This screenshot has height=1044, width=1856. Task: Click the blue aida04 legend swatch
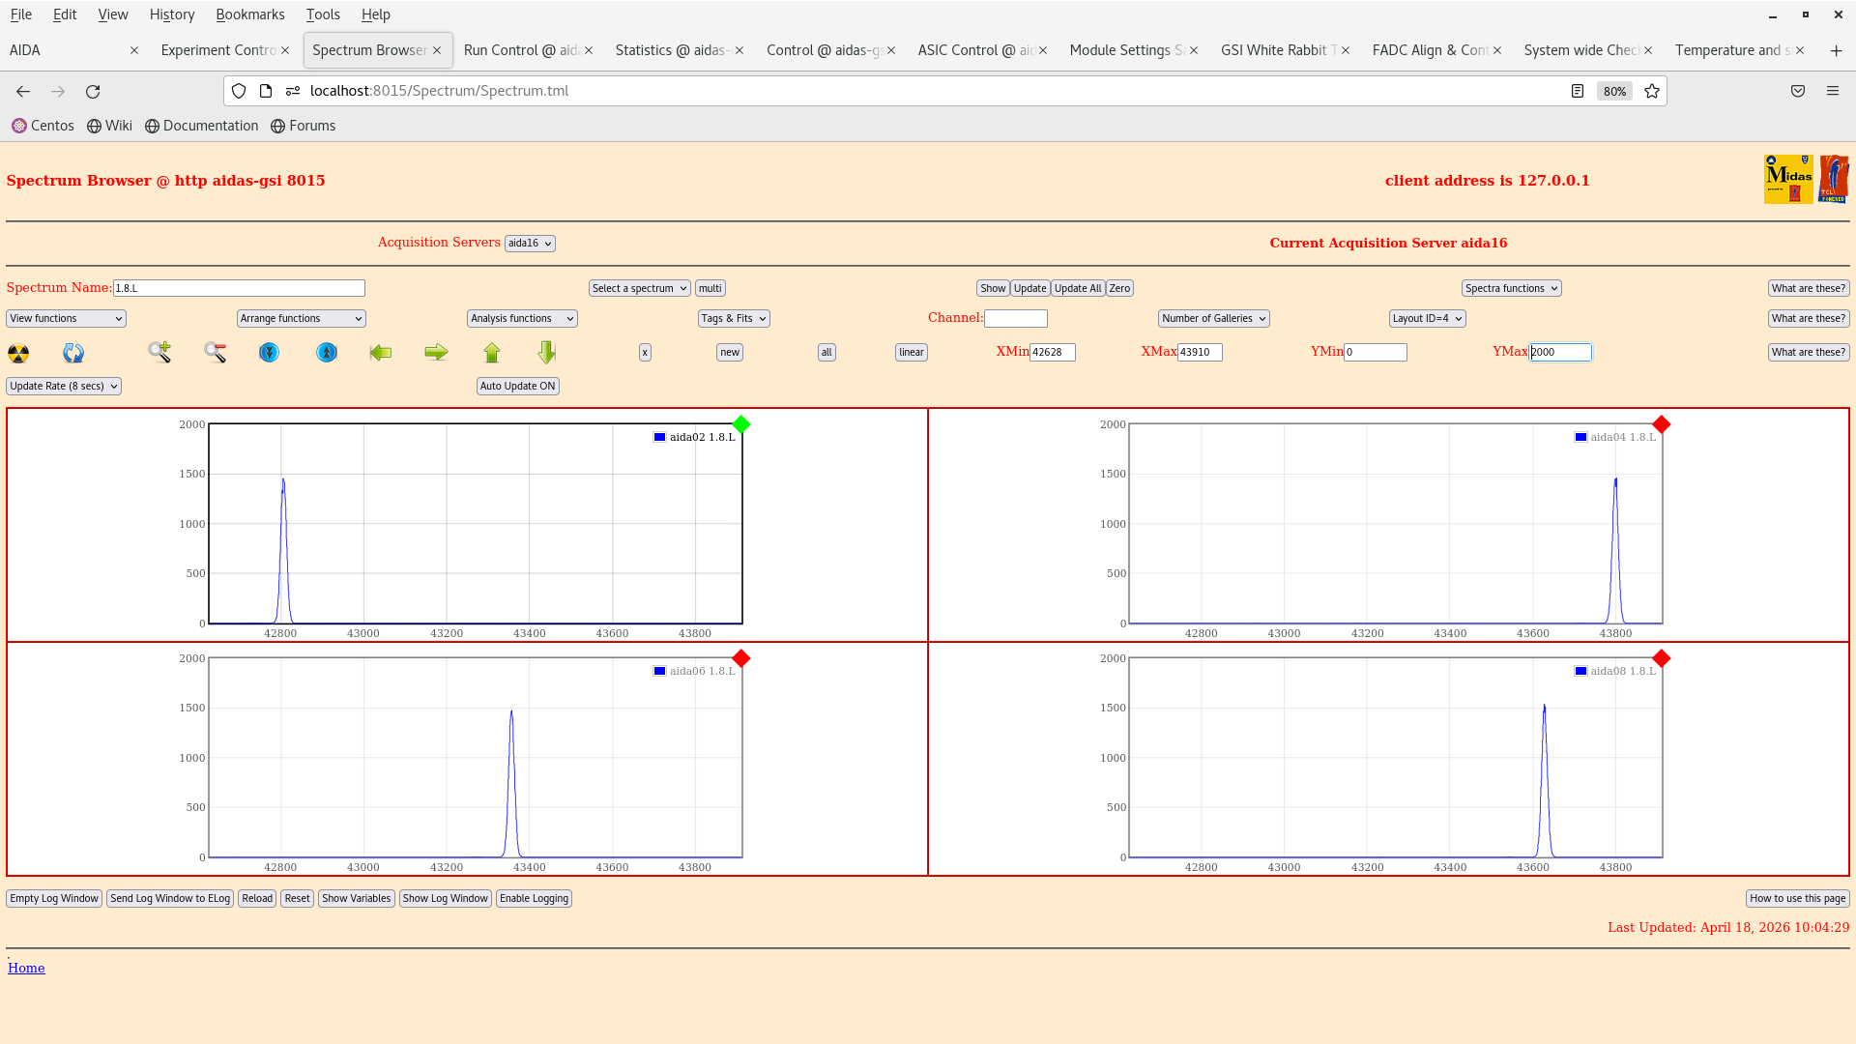[1580, 437]
